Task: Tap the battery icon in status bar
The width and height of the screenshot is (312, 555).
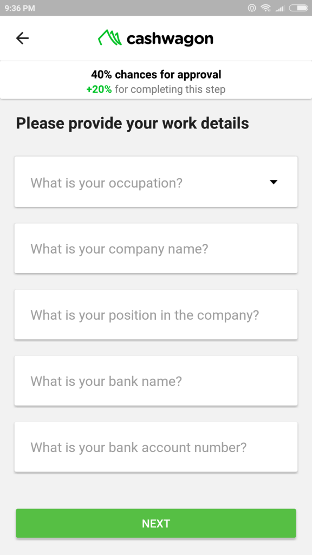Action: click(298, 8)
